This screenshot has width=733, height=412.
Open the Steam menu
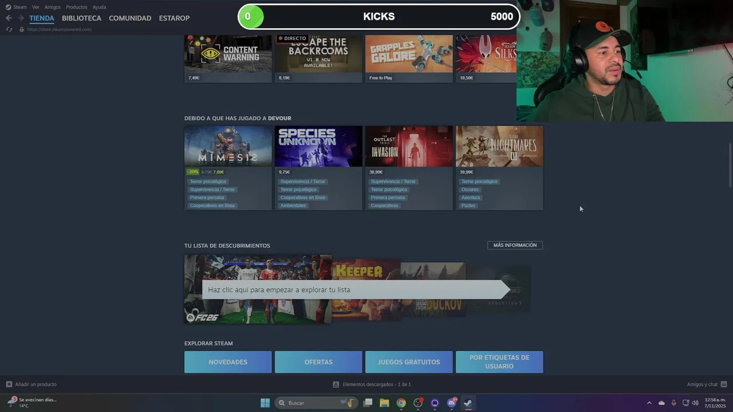tap(20, 7)
